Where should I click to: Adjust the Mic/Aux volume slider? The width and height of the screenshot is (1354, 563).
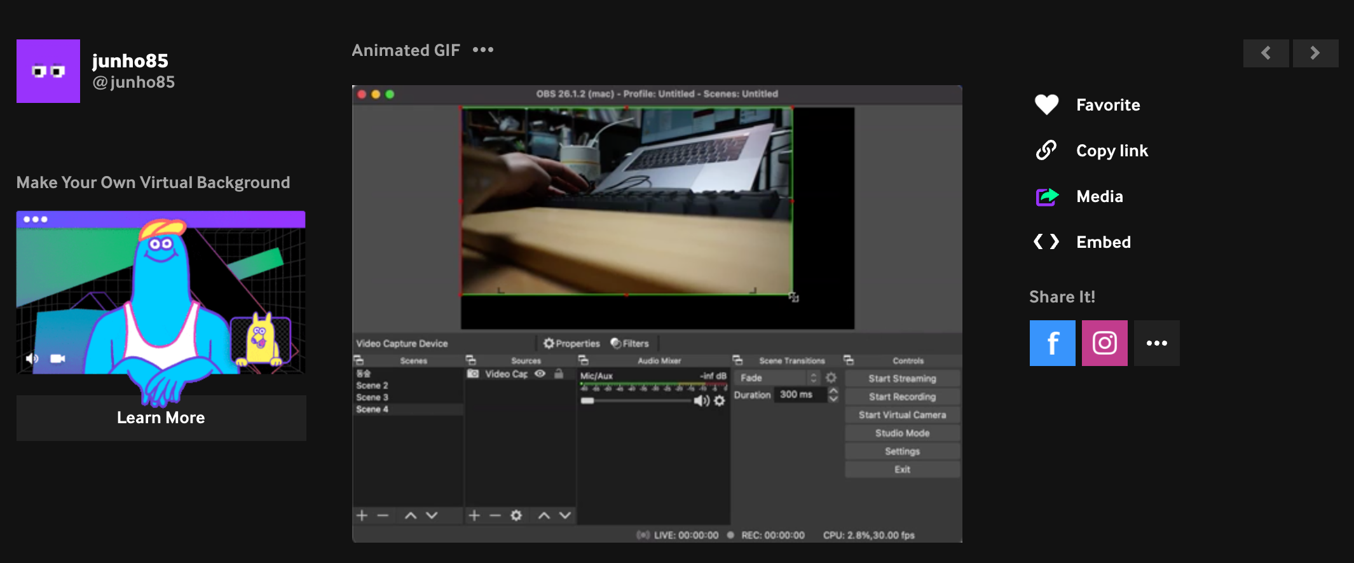click(x=636, y=401)
